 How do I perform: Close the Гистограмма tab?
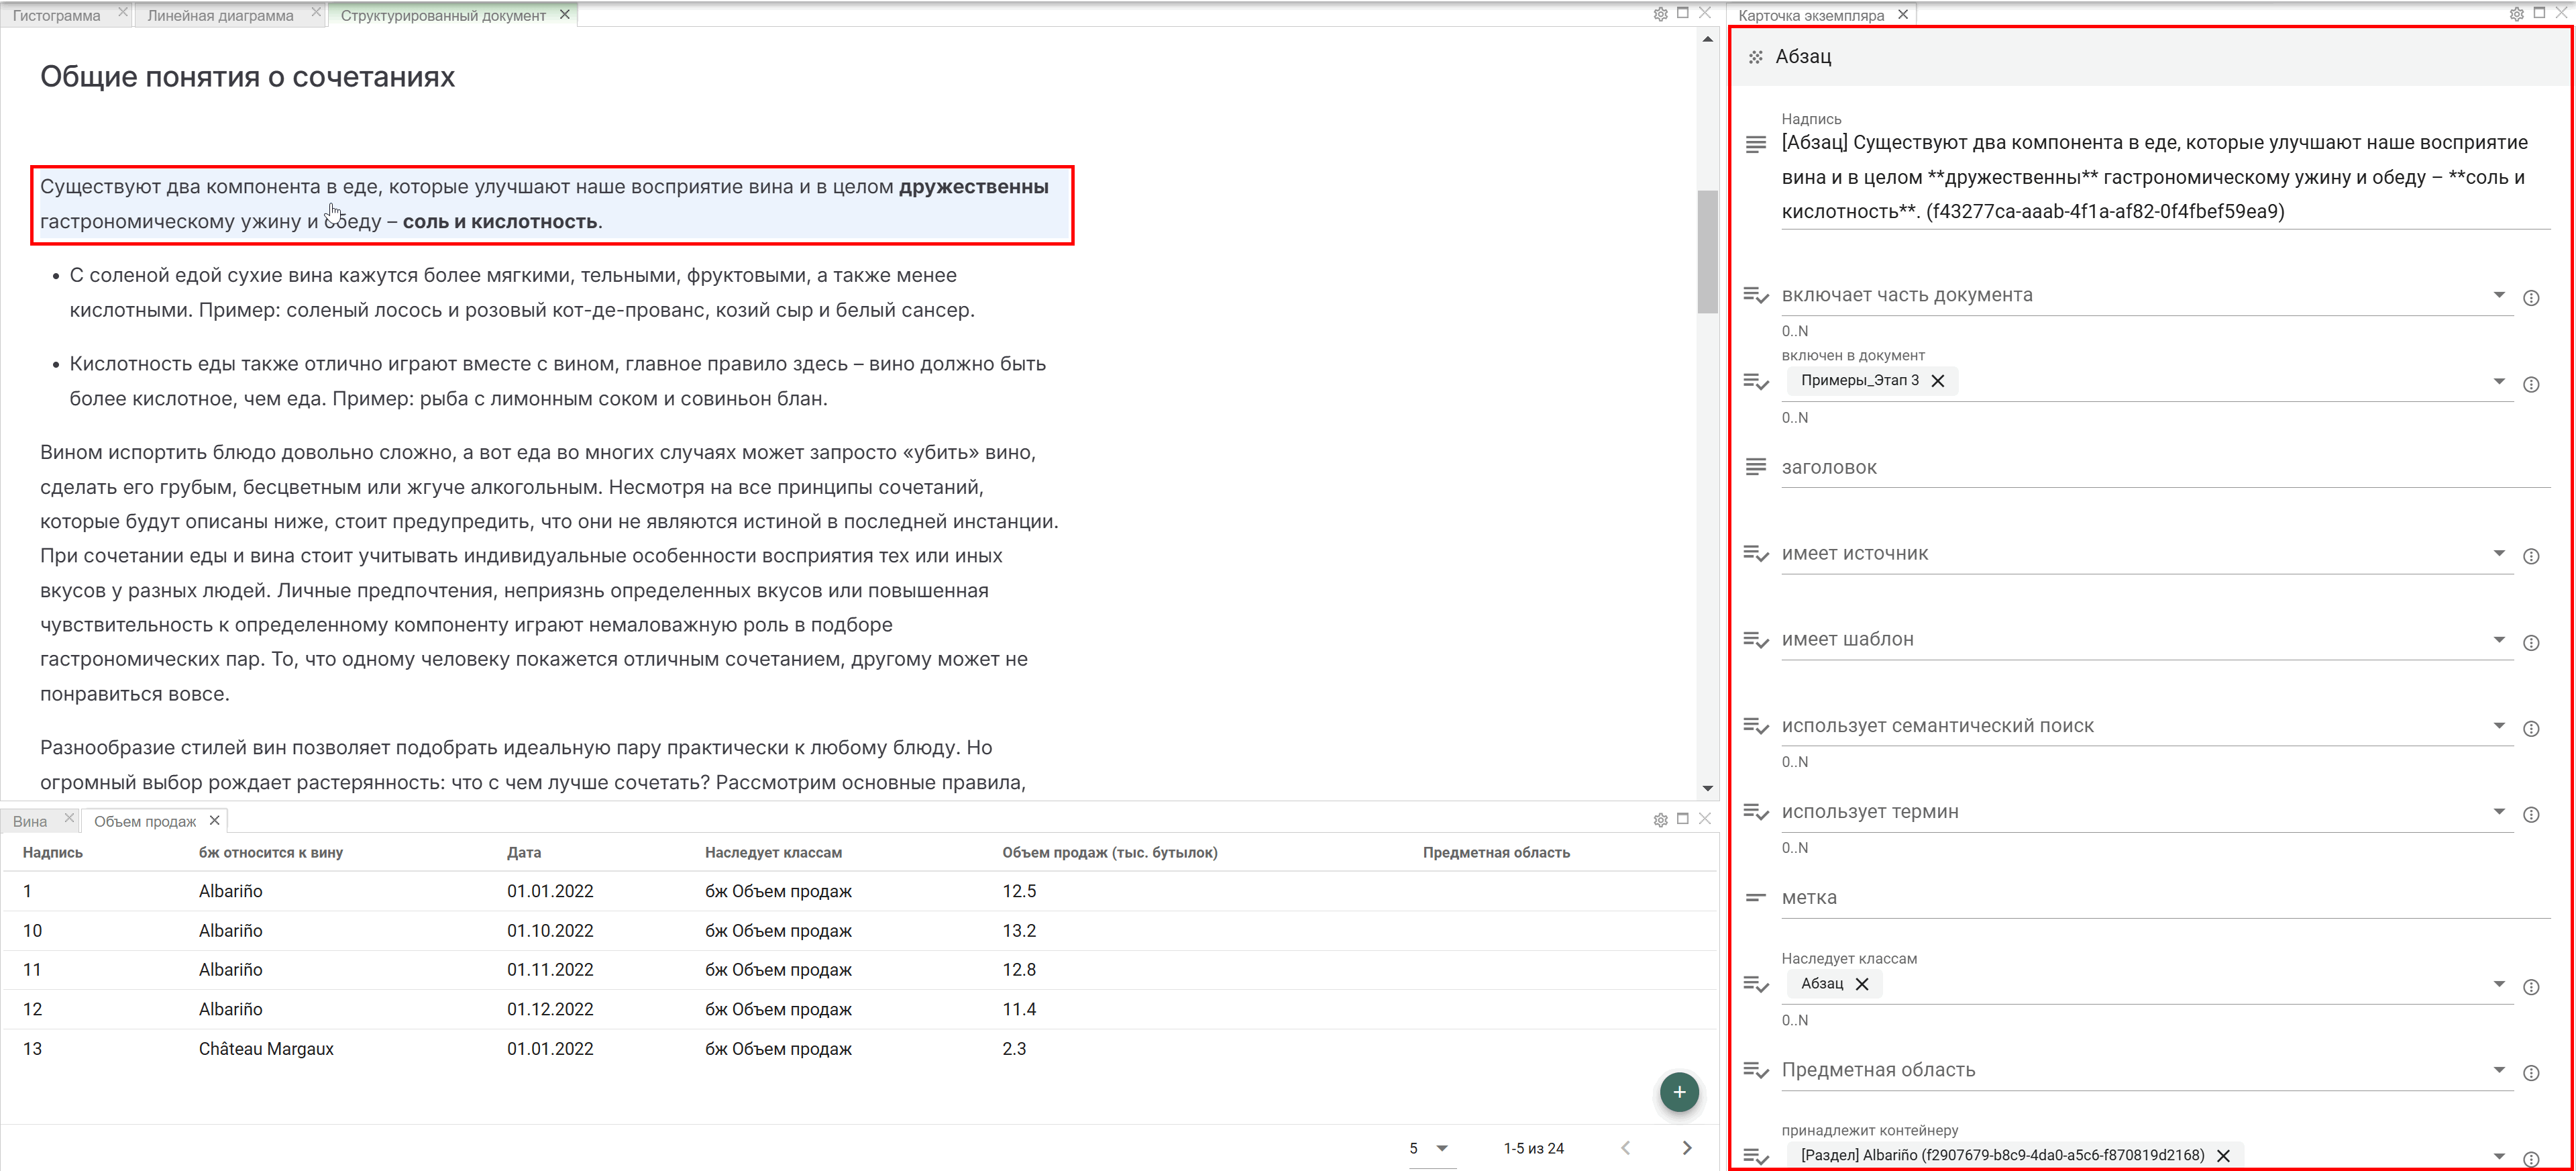click(x=122, y=12)
